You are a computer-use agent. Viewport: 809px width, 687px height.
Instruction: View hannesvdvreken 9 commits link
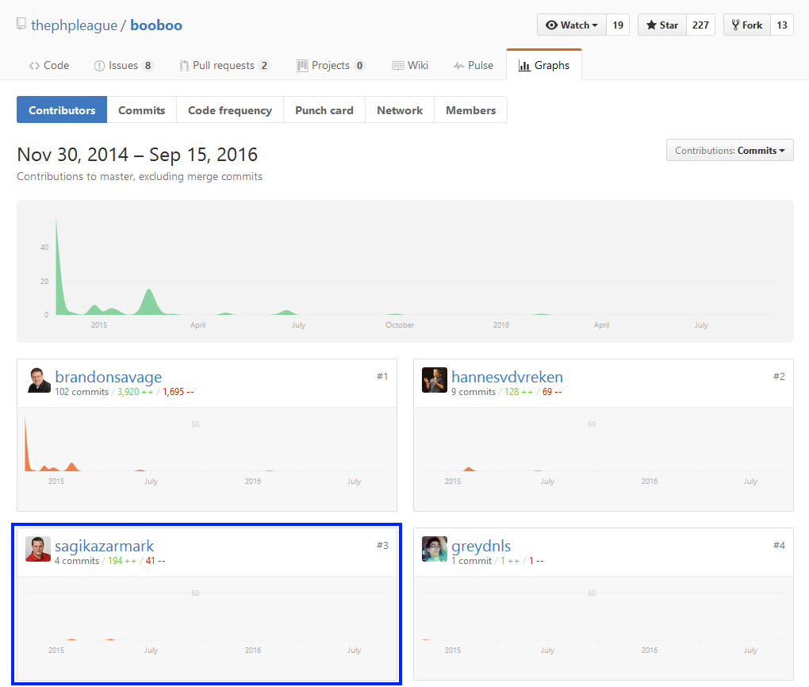pos(474,392)
